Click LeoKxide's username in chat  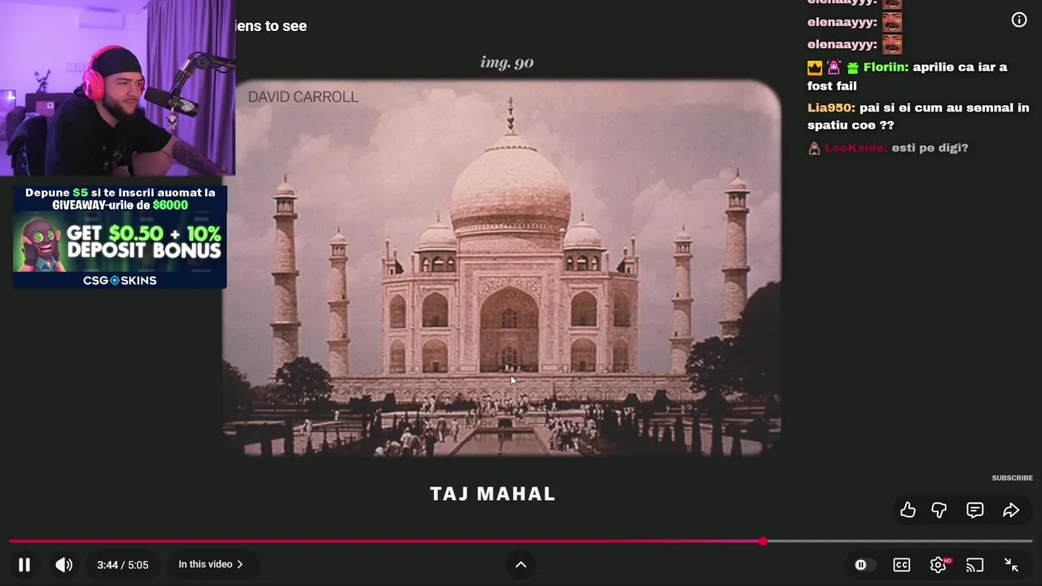(x=856, y=147)
